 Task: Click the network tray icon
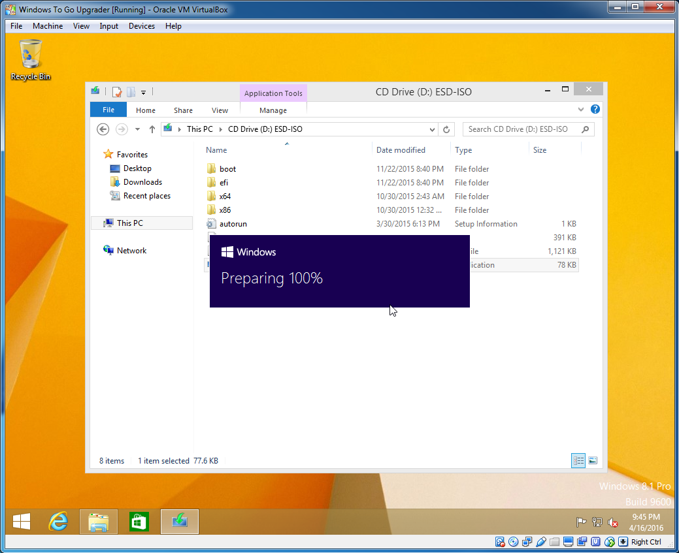coord(597,522)
